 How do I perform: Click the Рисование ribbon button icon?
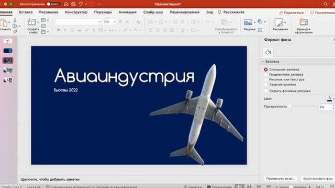tap(278, 22)
